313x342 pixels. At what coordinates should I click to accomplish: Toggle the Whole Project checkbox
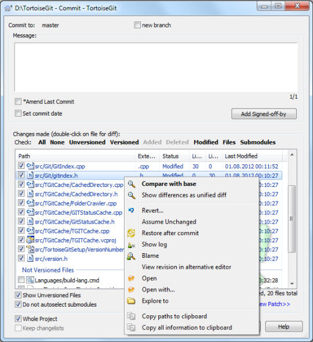click(x=18, y=319)
